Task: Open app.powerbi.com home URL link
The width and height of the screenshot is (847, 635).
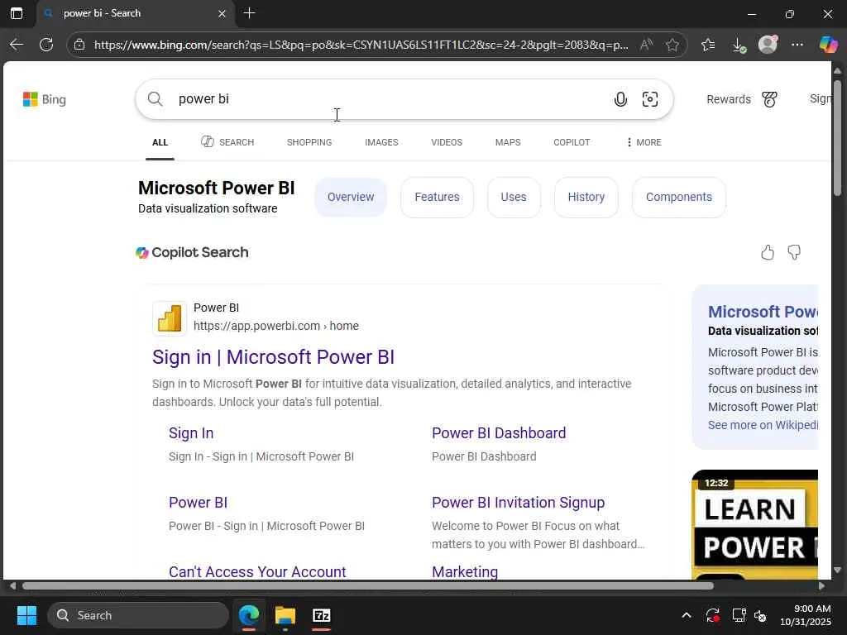Action: (x=276, y=326)
